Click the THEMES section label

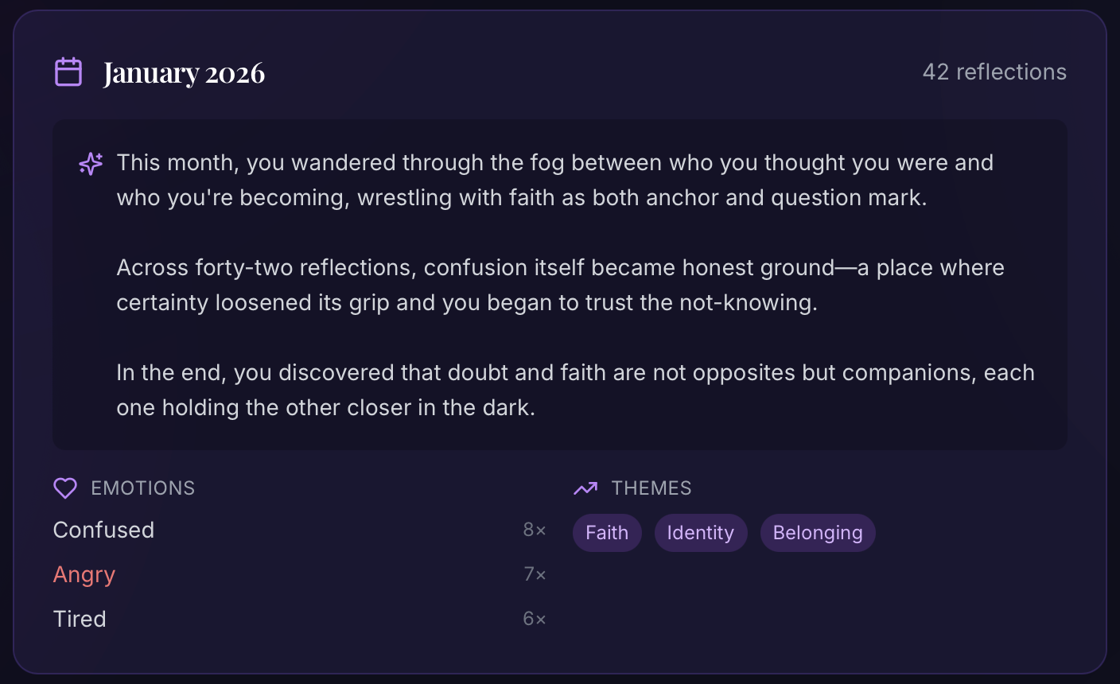[651, 488]
